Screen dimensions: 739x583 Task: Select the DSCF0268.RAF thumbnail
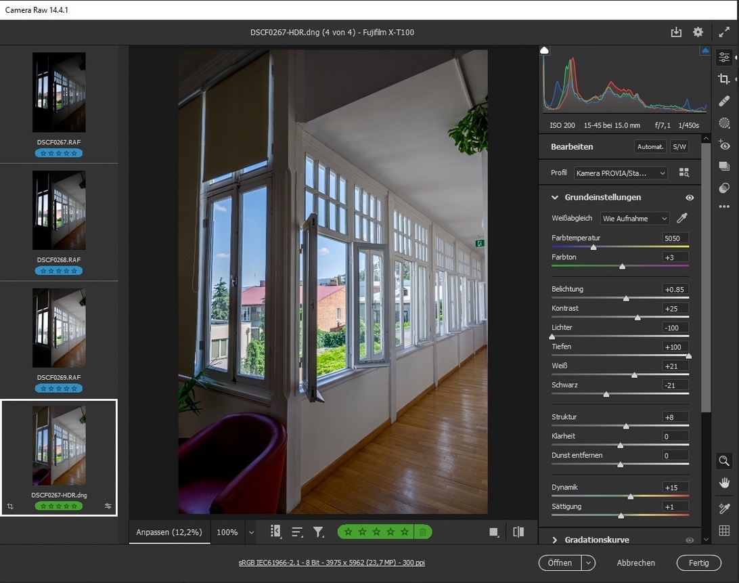[59, 211]
